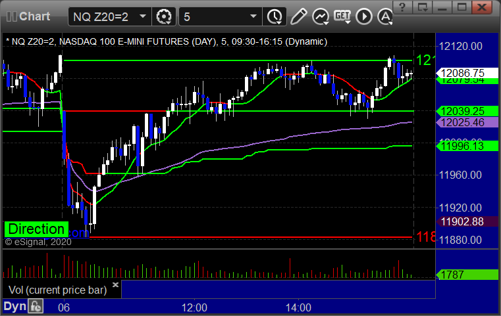Click the 12120.00 price axis label
Image resolution: width=501 pixels, height=316 pixels.
[461, 46]
